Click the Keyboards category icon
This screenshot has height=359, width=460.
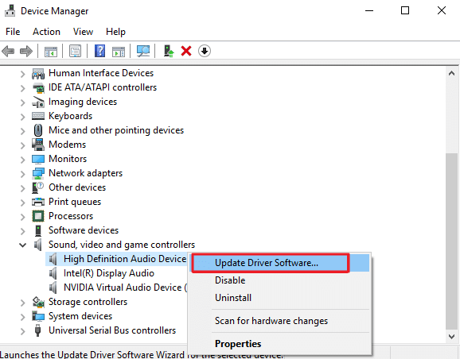[38, 116]
